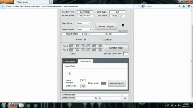
Task: Click the Sectors Formatted field
Action: [x=125, y=54]
